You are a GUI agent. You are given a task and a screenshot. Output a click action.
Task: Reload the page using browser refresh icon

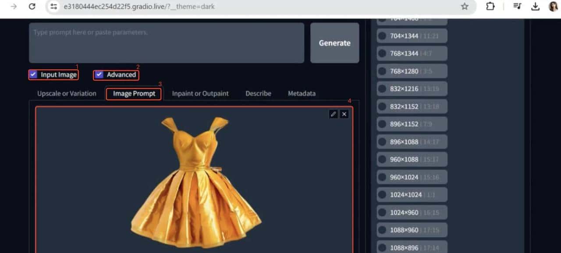pyautogui.click(x=32, y=7)
